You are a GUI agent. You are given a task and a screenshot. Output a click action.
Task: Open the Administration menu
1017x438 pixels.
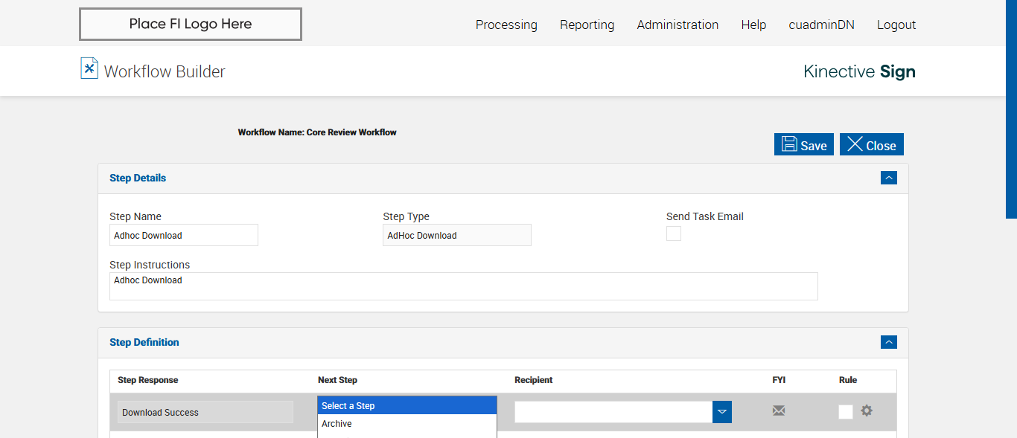click(678, 25)
